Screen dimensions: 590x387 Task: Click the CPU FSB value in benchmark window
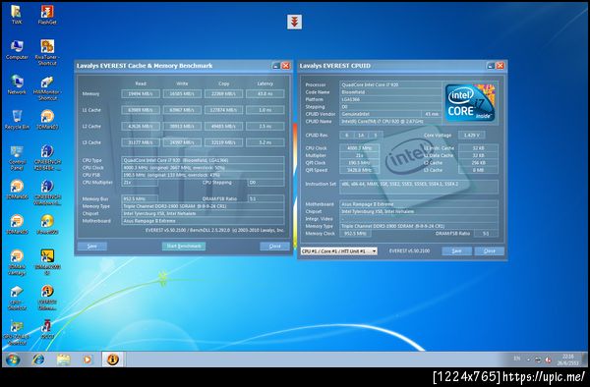pos(204,175)
